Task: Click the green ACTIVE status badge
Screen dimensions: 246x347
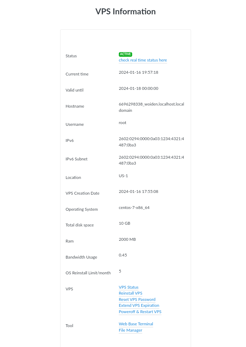Action: click(125, 54)
